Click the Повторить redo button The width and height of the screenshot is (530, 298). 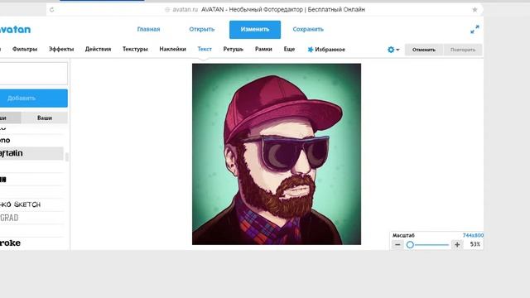pos(463,50)
